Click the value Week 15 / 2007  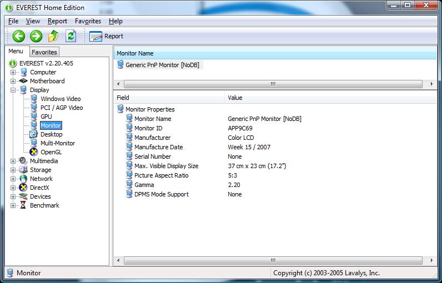point(249,147)
